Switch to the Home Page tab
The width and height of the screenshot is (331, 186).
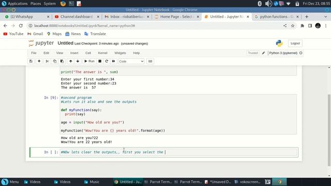pyautogui.click(x=177, y=17)
